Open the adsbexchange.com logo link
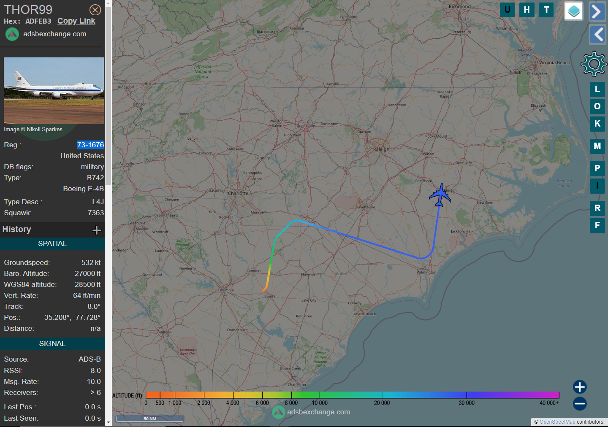This screenshot has height=427, width=608. 46,34
